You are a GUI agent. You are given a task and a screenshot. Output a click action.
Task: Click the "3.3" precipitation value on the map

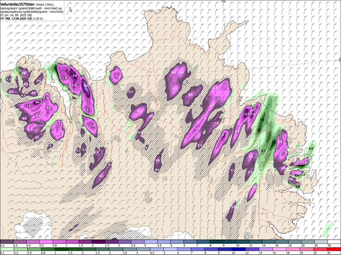tap(247, 114)
